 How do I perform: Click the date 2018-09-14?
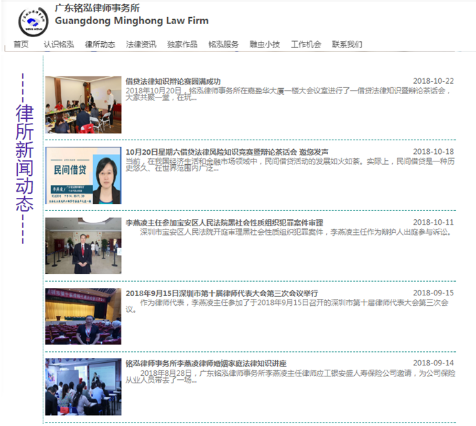point(433,363)
